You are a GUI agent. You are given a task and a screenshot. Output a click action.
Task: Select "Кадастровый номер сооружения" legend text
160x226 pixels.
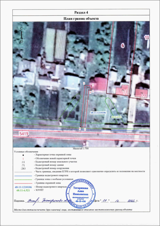[52, 168]
